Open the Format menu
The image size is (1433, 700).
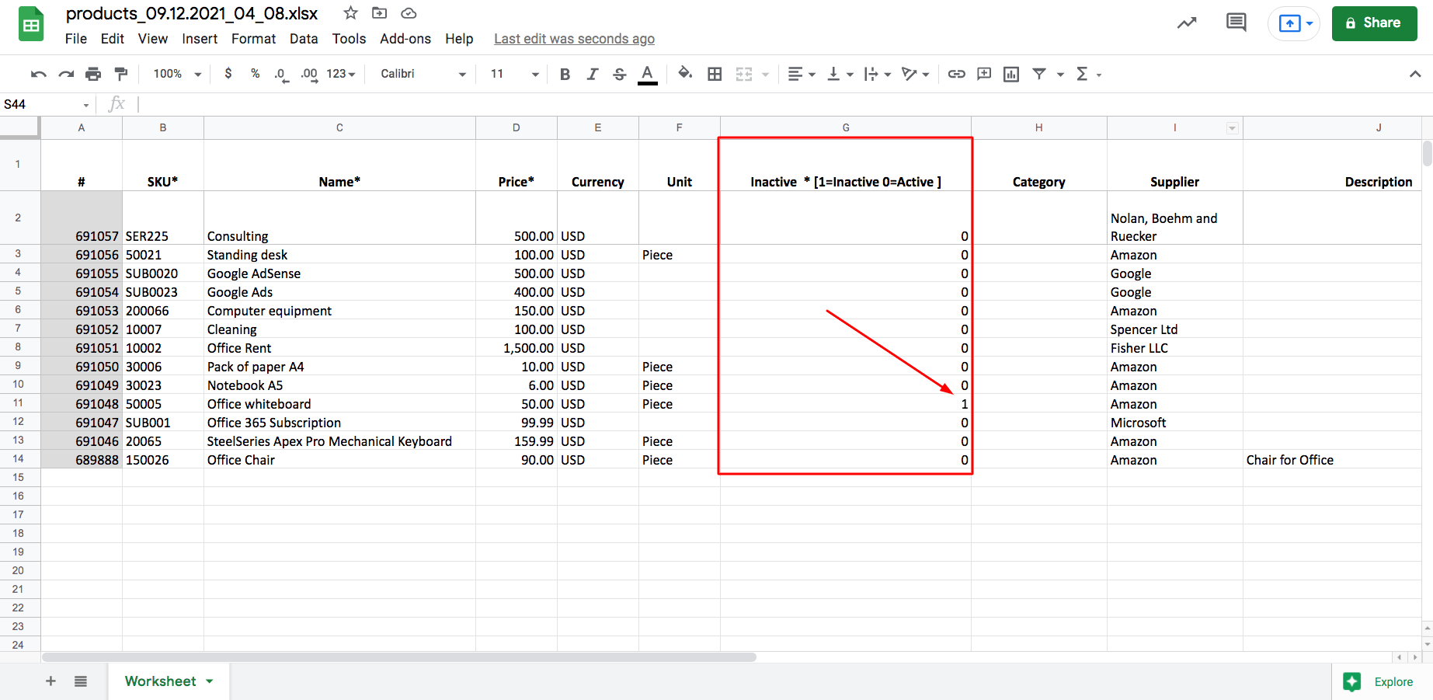click(x=253, y=39)
